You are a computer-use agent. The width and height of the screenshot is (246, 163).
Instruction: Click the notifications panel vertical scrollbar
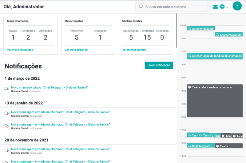(x=177, y=31)
